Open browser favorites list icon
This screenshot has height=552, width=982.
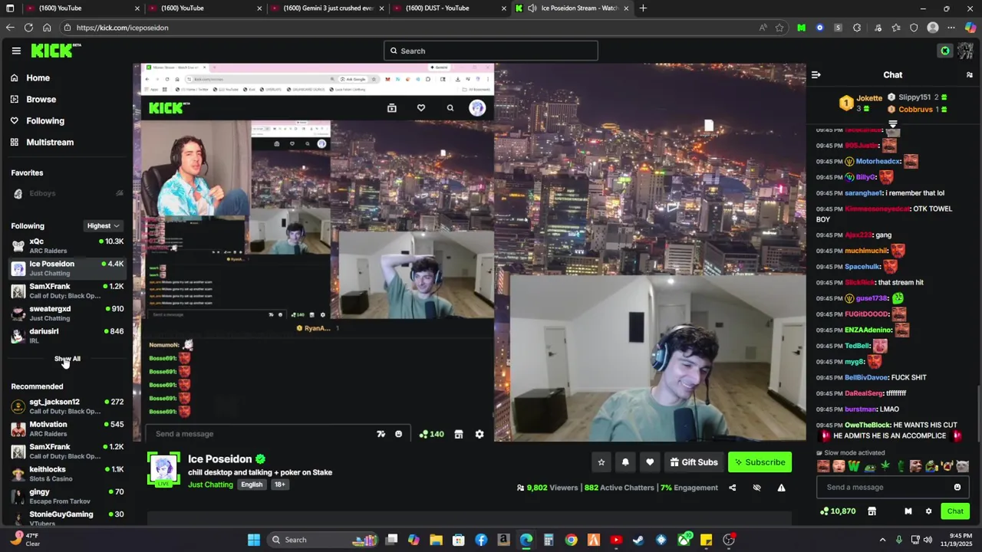[x=895, y=28]
